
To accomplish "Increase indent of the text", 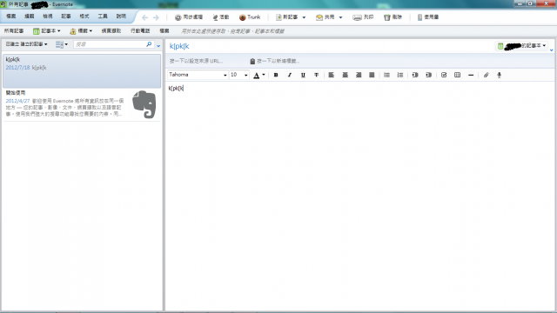I will (429, 75).
